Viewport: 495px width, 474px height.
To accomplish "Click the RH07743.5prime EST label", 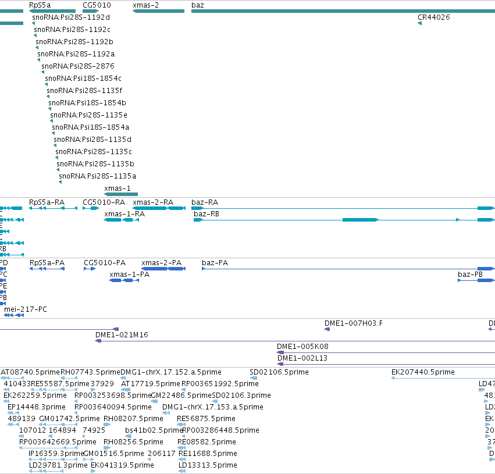I will (90, 372).
